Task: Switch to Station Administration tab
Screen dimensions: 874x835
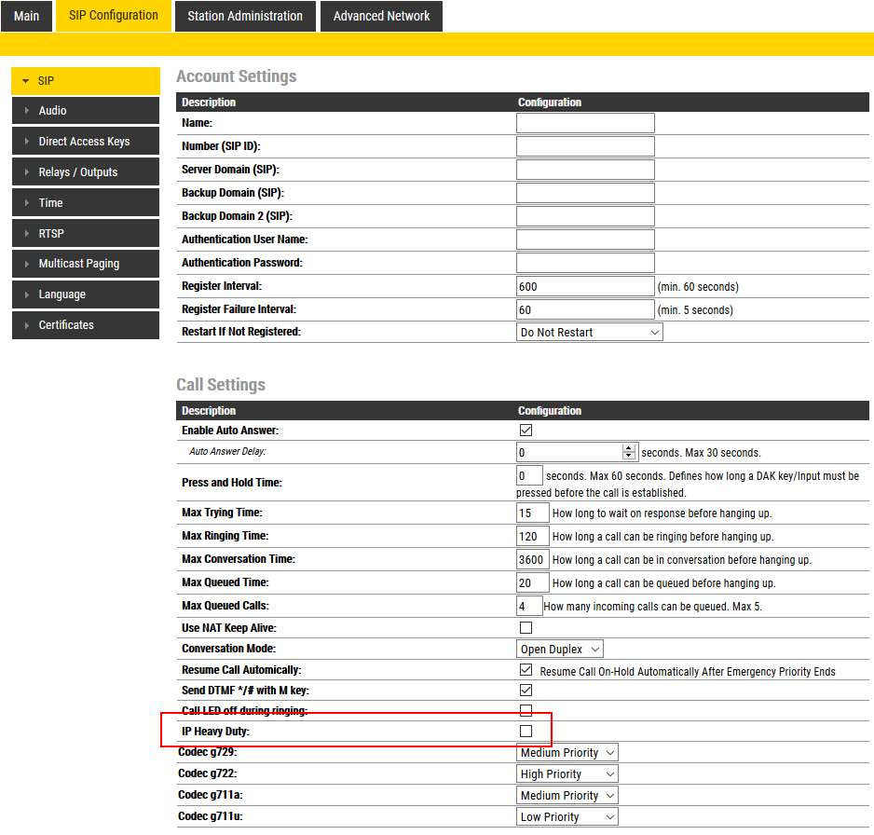Action: click(245, 16)
